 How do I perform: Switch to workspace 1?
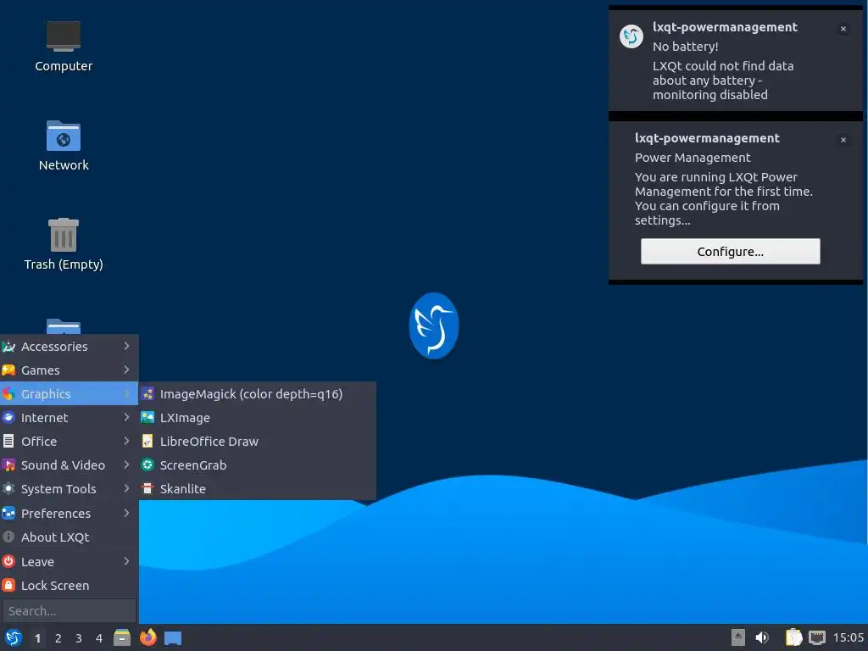pos(37,638)
